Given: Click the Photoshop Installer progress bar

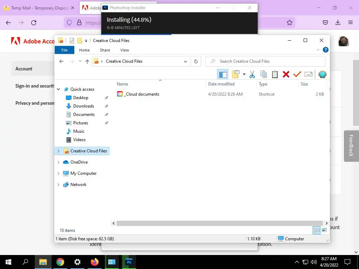Looking at the screenshot, I should pyautogui.click(x=179, y=34).
